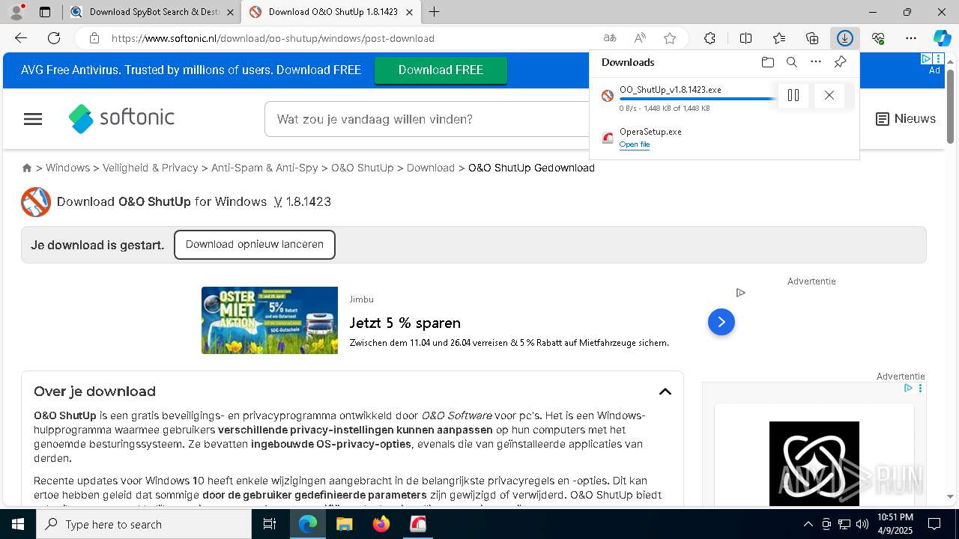The height and width of the screenshot is (539, 959).
Task: Cancel the OO_ShutUp download
Action: (829, 95)
